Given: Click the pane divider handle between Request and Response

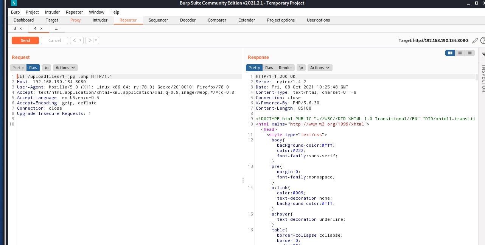Looking at the screenshot, I should click(x=243, y=180).
